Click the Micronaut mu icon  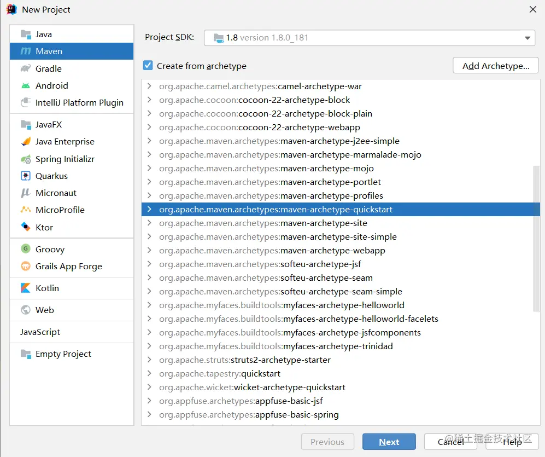[x=26, y=193]
